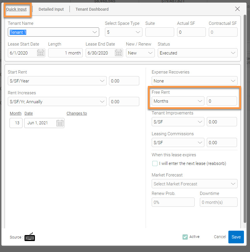Open the Lease Start Date calendar picker
This screenshot has height=252, width=250.
(41, 53)
